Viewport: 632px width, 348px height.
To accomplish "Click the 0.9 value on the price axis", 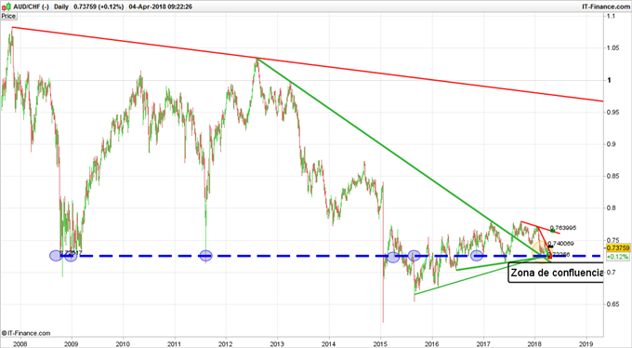I will (x=611, y=144).
